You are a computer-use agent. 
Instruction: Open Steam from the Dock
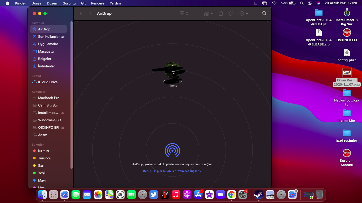[x=259, y=195]
